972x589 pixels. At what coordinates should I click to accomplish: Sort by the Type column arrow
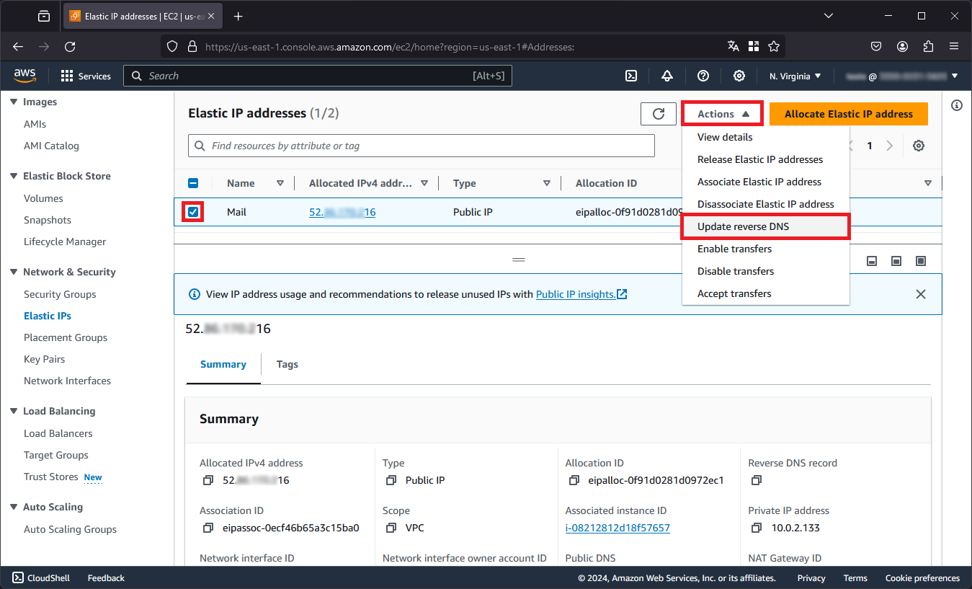(x=547, y=183)
